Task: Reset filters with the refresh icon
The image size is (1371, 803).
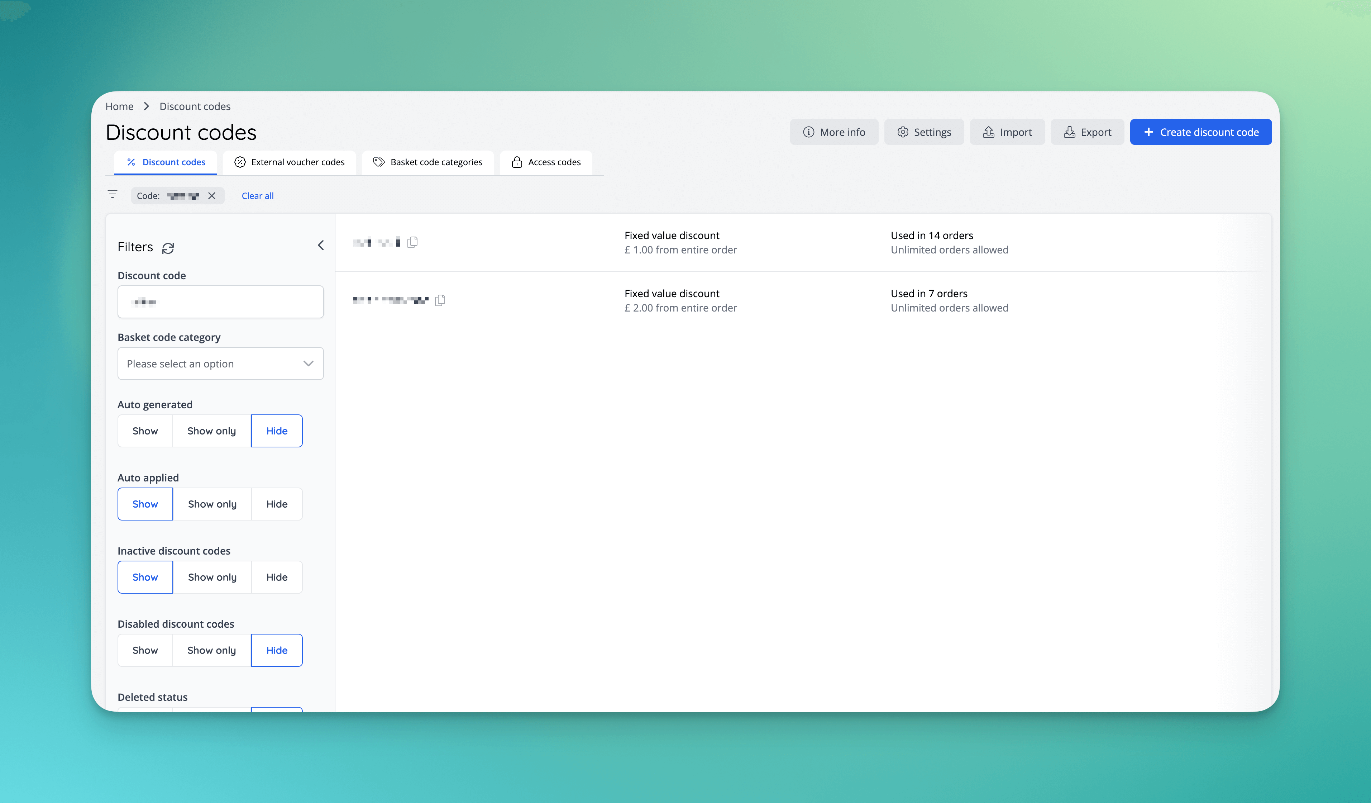Action: tap(168, 248)
